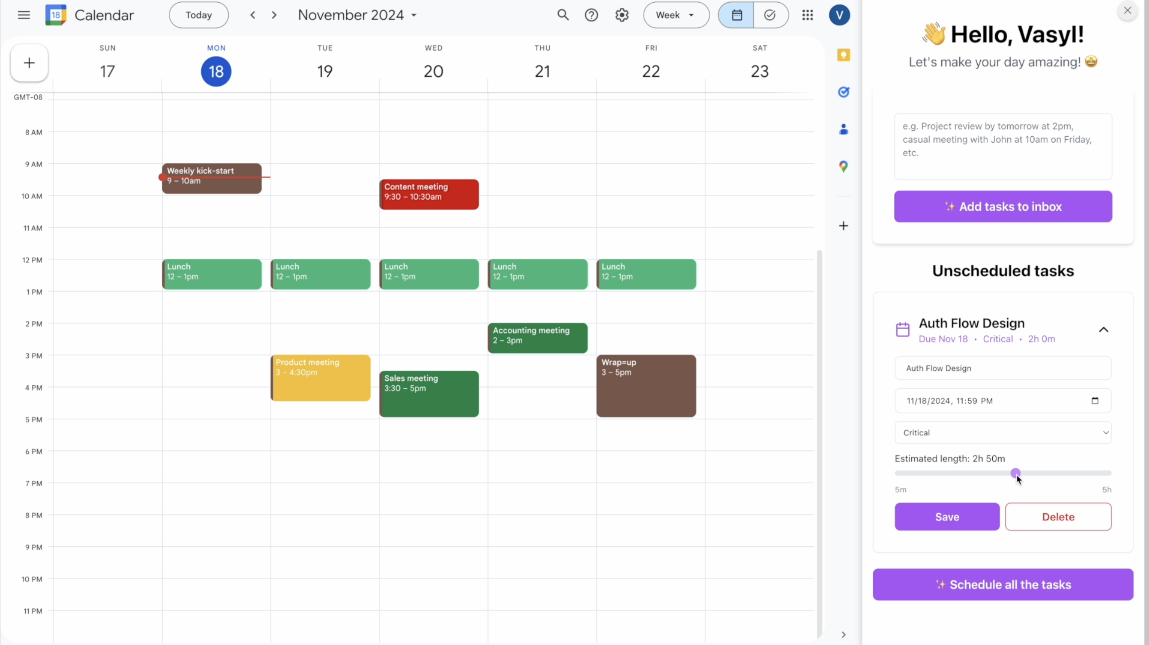Click the create event plus button
Screen dimensions: 1149x645
[29, 63]
